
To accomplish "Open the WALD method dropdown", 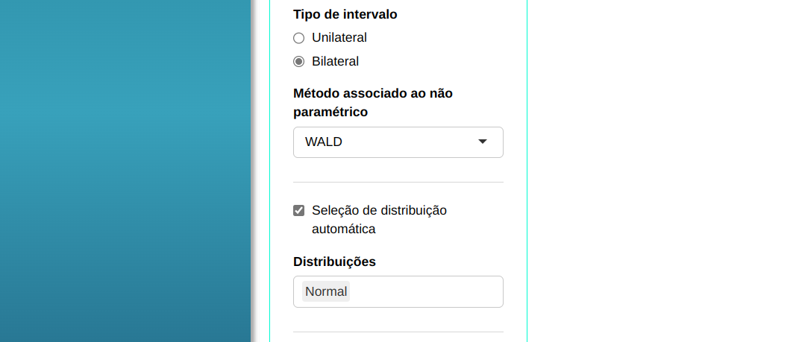I will (398, 142).
